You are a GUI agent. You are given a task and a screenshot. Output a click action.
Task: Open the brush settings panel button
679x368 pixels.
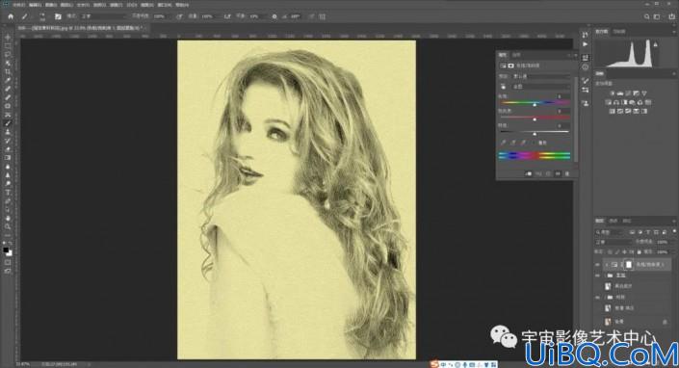[58, 16]
